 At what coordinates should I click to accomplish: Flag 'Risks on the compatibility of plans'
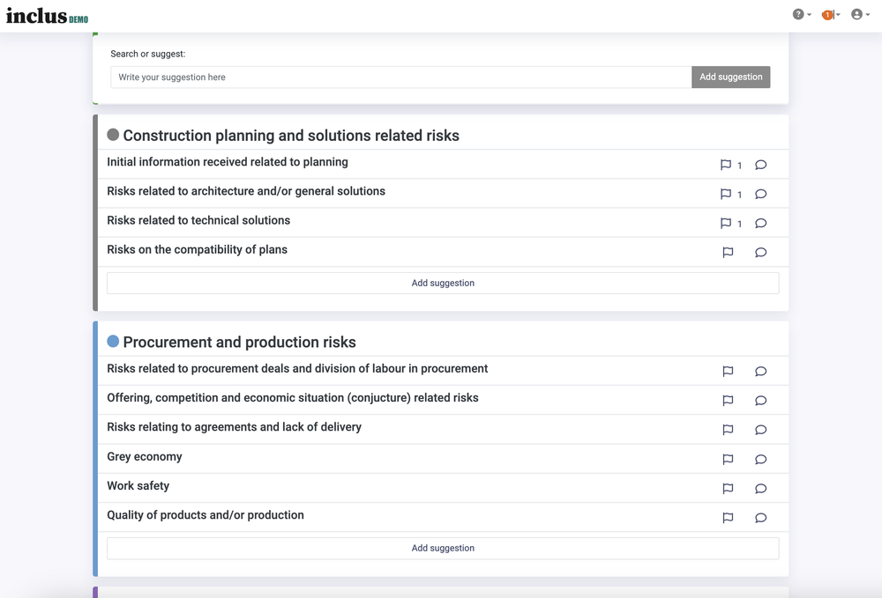point(728,252)
